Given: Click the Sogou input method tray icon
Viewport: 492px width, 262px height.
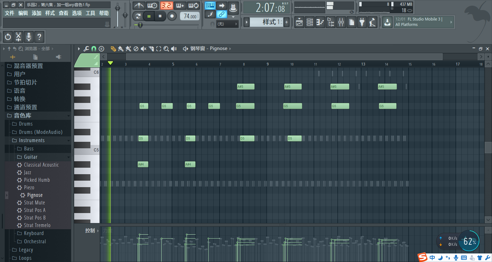Looking at the screenshot, I should click(422, 257).
